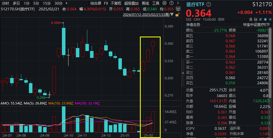Switch to 分时 chart tab
273x138 pixels.
coord(5,3)
